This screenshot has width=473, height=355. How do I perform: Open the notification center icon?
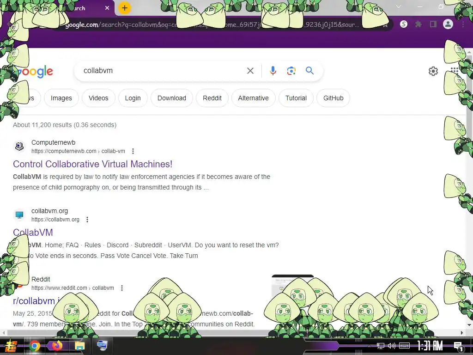coord(458,346)
